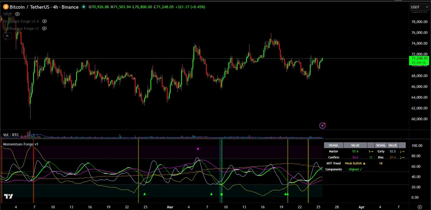Image resolution: width=431 pixels, height=210 pixels.
Task: Toggle Confluence Forge v1 visibility eye
Action: click(44, 29)
